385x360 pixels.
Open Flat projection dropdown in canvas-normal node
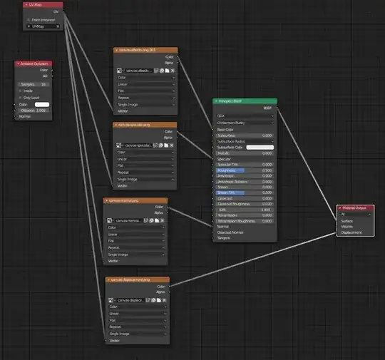(135, 241)
